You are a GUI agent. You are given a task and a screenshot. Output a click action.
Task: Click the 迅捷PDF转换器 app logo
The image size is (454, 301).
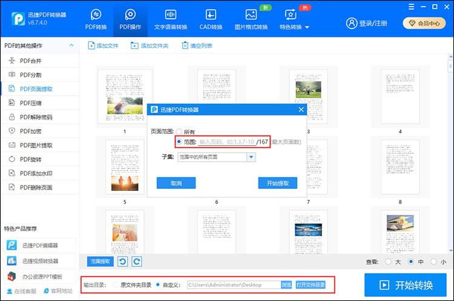(x=18, y=19)
